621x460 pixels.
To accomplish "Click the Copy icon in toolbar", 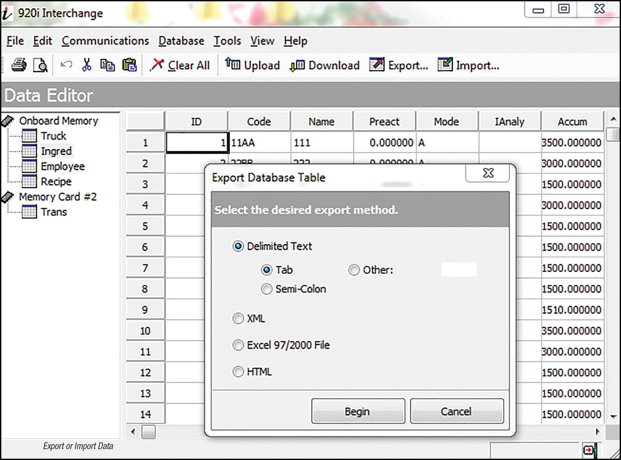I will (x=108, y=65).
